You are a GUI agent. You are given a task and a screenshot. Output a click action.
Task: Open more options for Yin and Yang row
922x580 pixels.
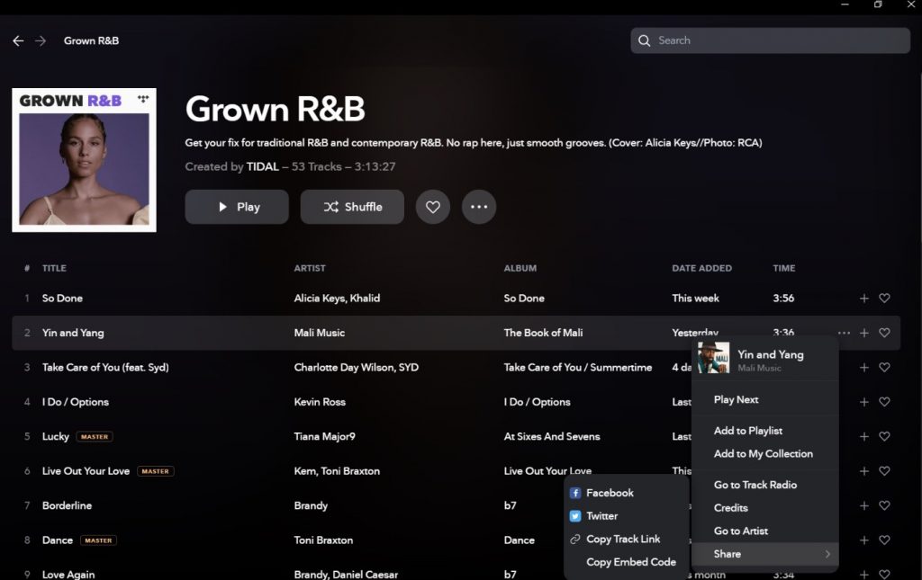844,333
